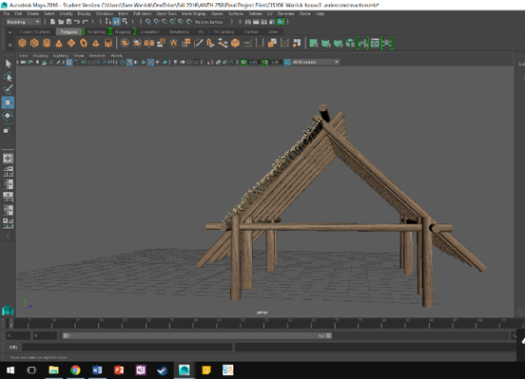Switch to four-view panel layout
The height and width of the screenshot is (379, 525).
pos(8,171)
